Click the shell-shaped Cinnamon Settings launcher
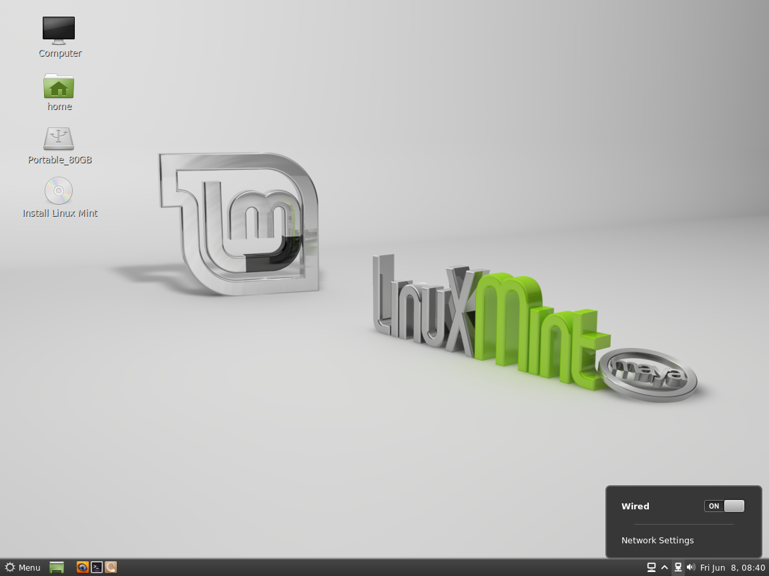 click(111, 567)
